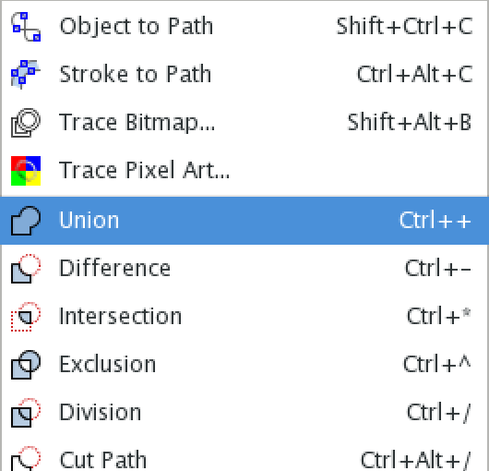This screenshot has width=489, height=471.
Task: Apply Difference to selected paths
Action: [244, 269]
